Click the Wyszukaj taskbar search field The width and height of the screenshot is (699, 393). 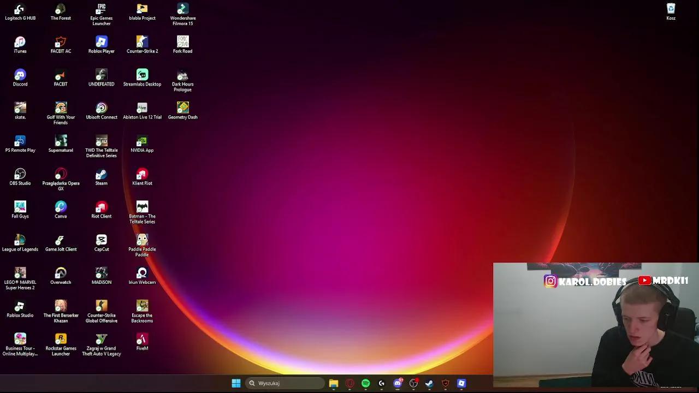click(x=284, y=383)
